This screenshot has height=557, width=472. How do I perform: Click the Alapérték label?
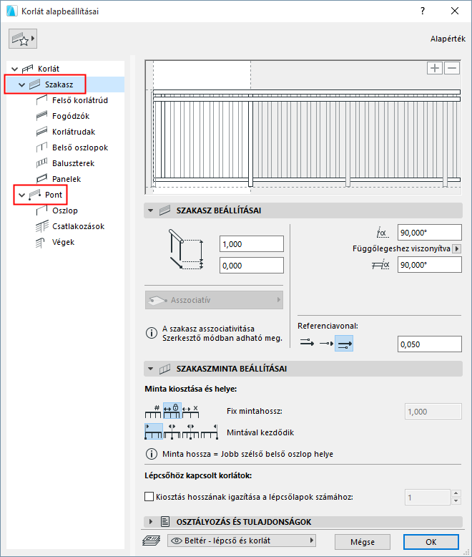[x=448, y=39]
